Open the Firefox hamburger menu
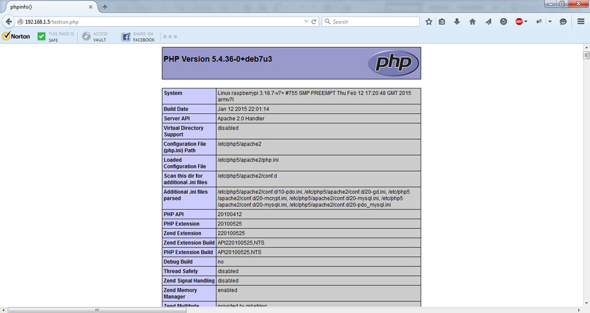Image resolution: width=590 pixels, height=313 pixels. 581,22
